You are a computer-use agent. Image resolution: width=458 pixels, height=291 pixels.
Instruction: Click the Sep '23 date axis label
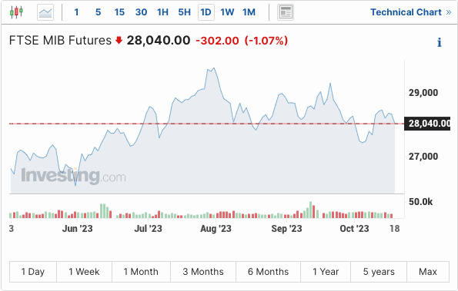[x=286, y=229]
